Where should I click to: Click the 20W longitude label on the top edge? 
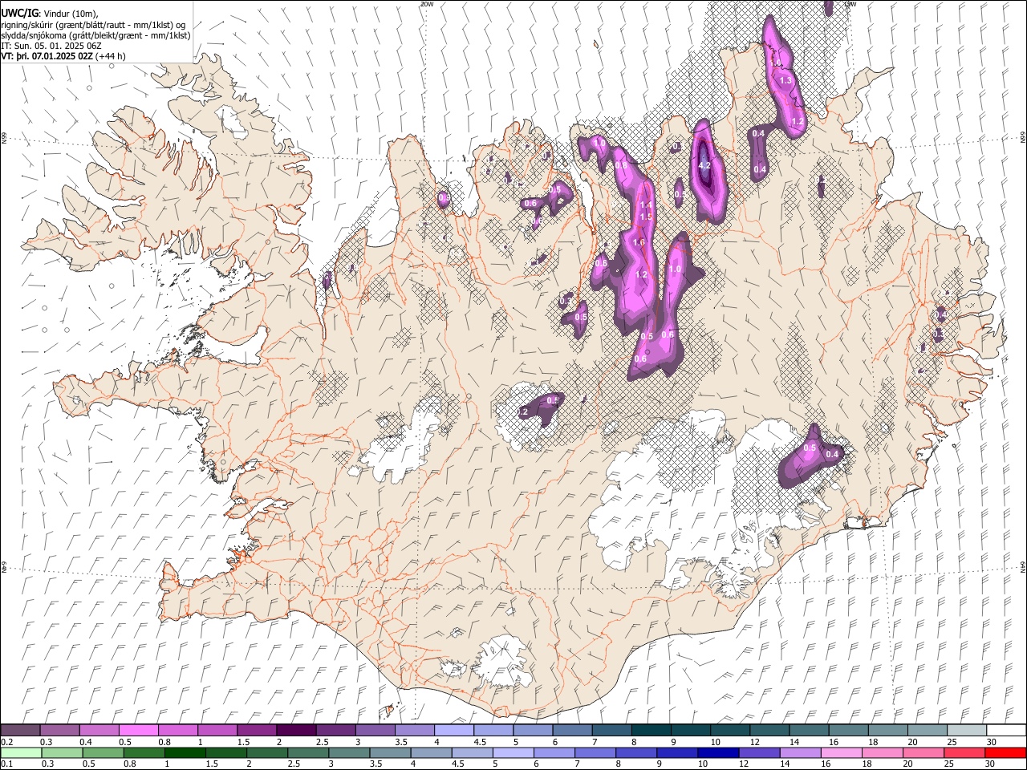[427, 3]
